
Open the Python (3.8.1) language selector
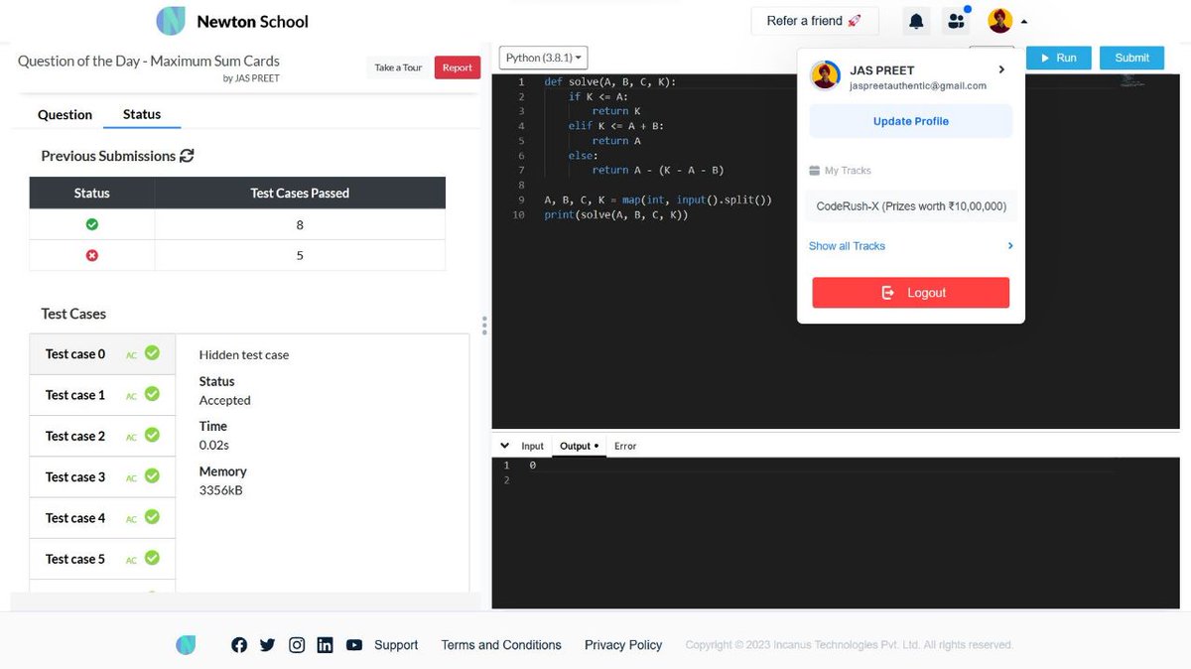(542, 58)
